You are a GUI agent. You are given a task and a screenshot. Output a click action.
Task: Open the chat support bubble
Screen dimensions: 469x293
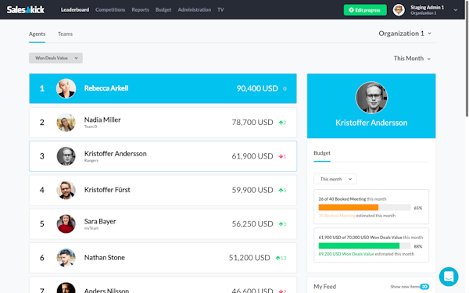[x=449, y=277]
